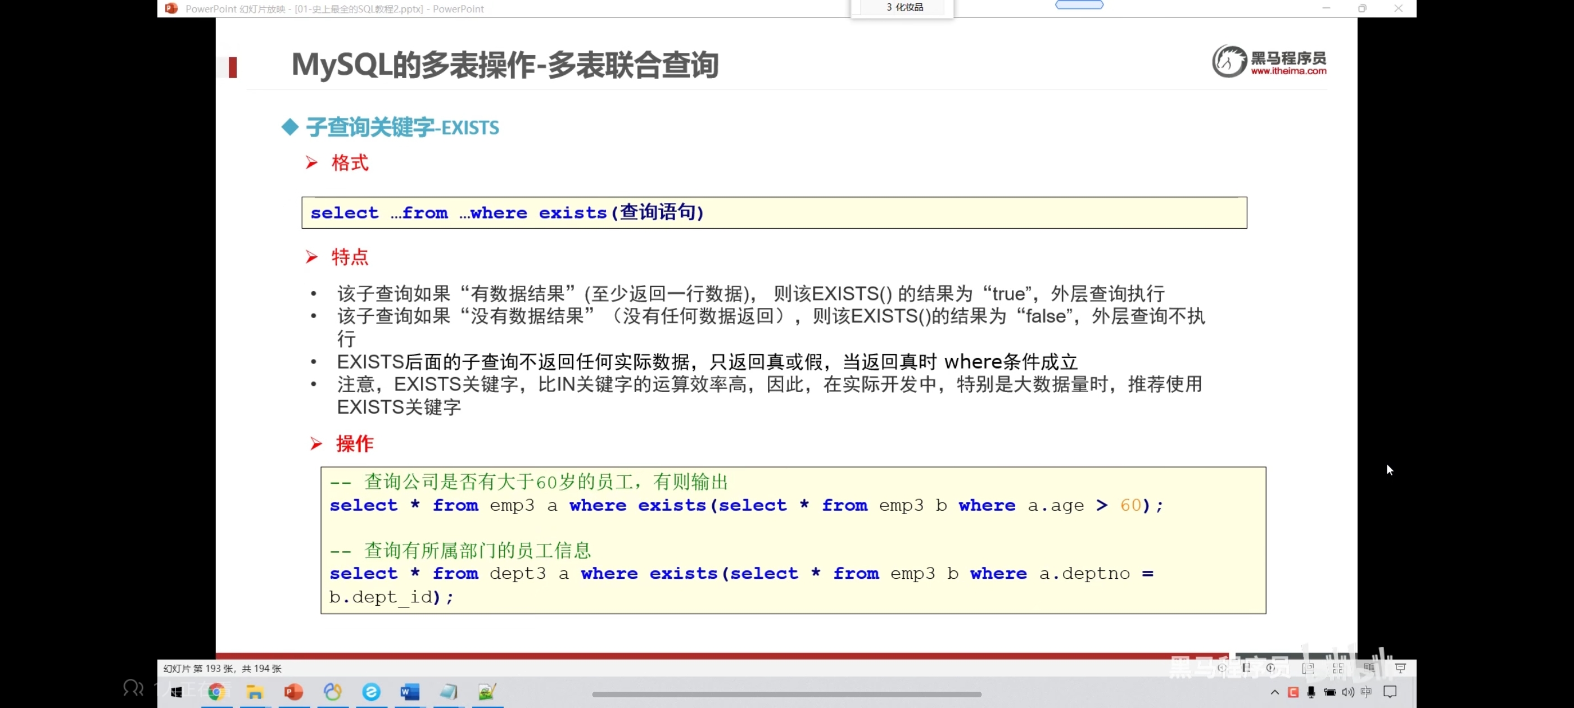
Task: Switch to Reading view icon
Action: [x=1369, y=668]
